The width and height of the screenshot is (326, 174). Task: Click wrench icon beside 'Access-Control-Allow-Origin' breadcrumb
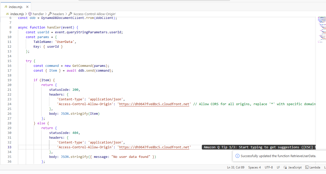(x=70, y=14)
